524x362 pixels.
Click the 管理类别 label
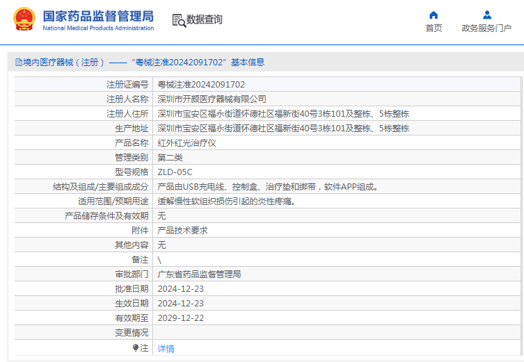point(132,158)
